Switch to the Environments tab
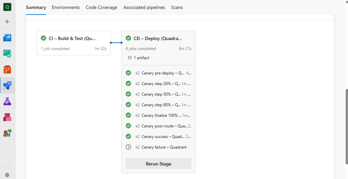The image size is (348, 179). pyautogui.click(x=66, y=7)
